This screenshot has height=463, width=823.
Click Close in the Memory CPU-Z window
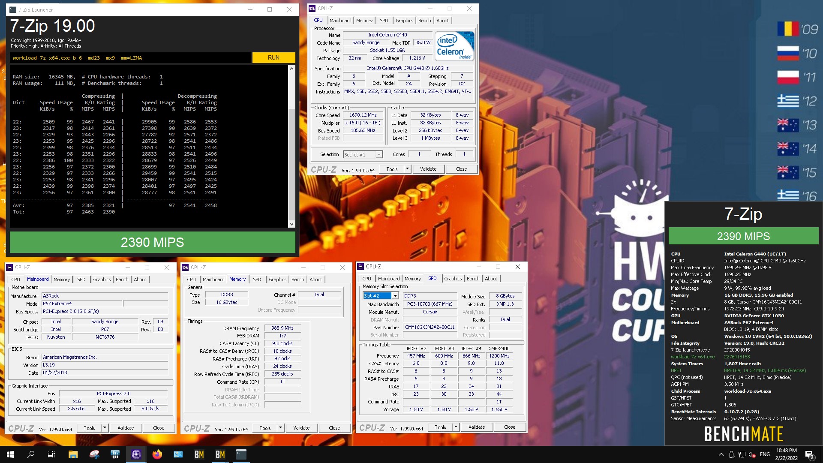(x=334, y=428)
